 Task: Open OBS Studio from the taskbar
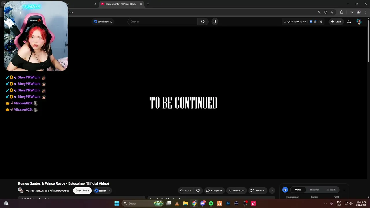click(x=245, y=203)
